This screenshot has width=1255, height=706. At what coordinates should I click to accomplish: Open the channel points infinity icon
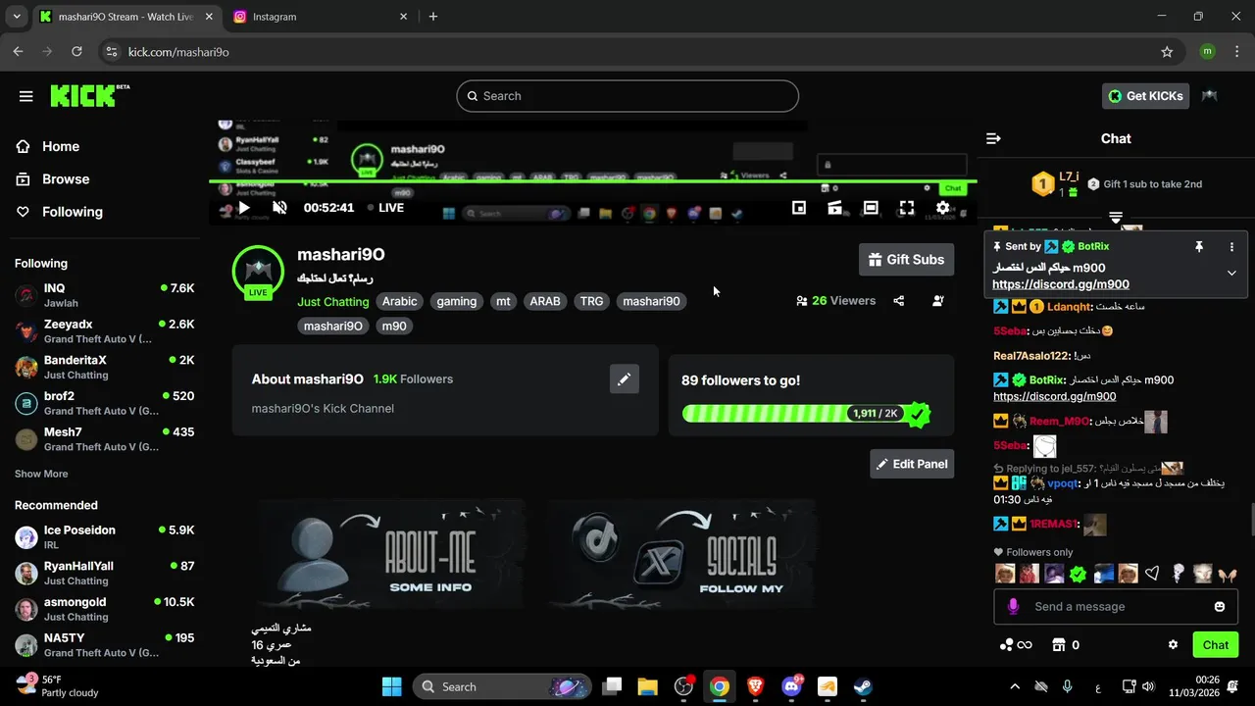[x=1016, y=644]
